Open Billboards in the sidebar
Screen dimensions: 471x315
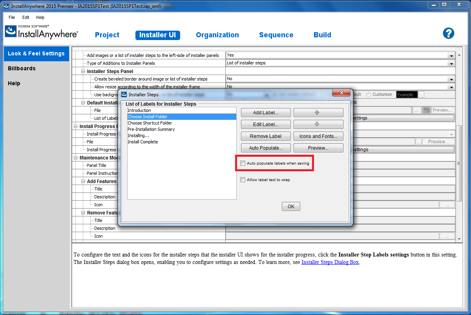(x=22, y=68)
